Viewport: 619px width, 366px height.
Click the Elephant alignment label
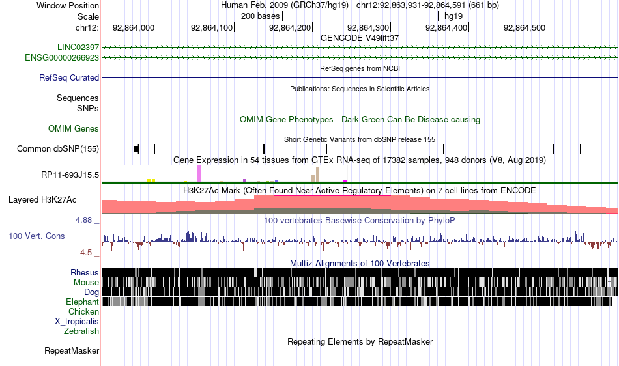[x=82, y=302]
